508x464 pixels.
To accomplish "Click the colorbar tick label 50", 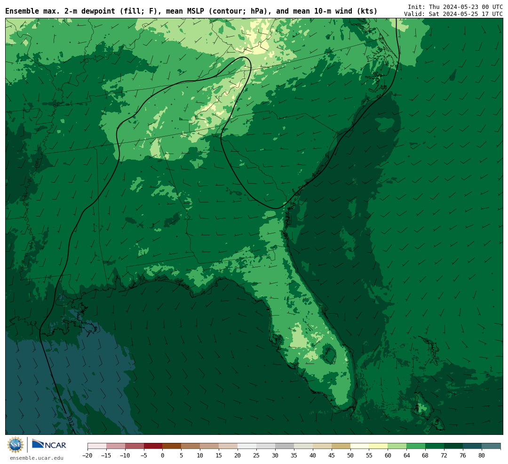I will pos(350,455).
